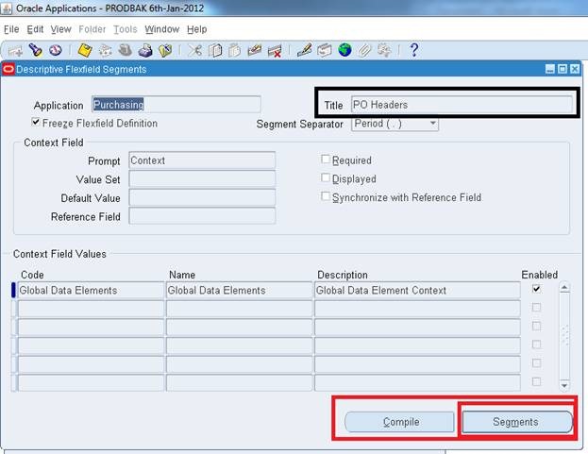Click the Edit Field pencil icon
The height and width of the screenshot is (454, 588).
pyautogui.click(x=304, y=50)
